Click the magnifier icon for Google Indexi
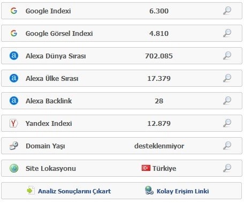The height and width of the screenshot is (203, 244). tap(227, 11)
